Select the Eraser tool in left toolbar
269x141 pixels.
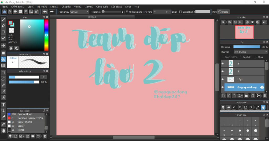(x=3, y=26)
